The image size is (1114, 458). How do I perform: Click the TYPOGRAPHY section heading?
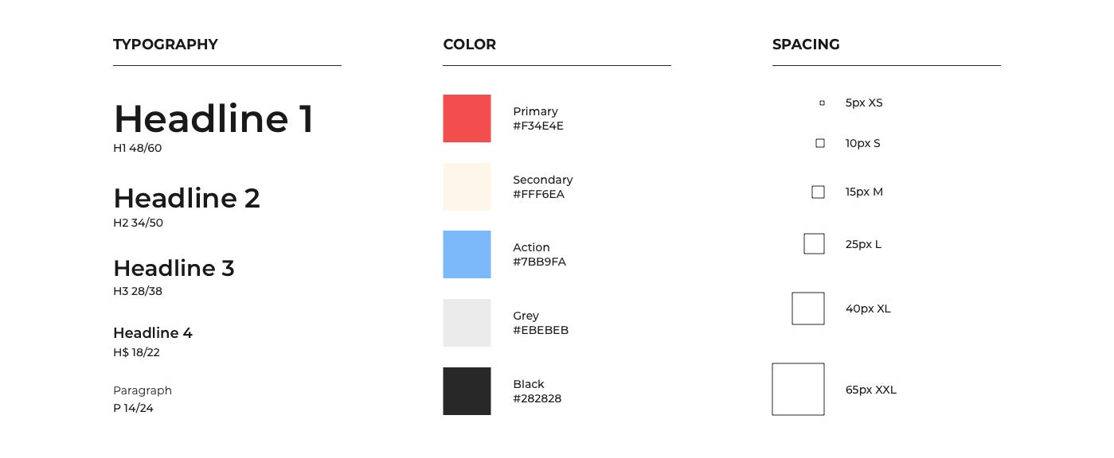(166, 45)
